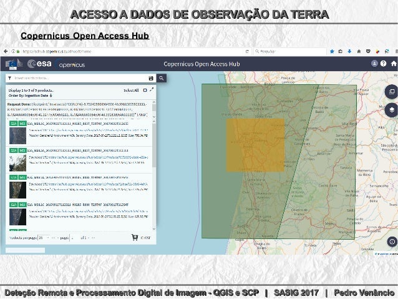
Task: Click the Request Done query text
Action: (x=77, y=109)
